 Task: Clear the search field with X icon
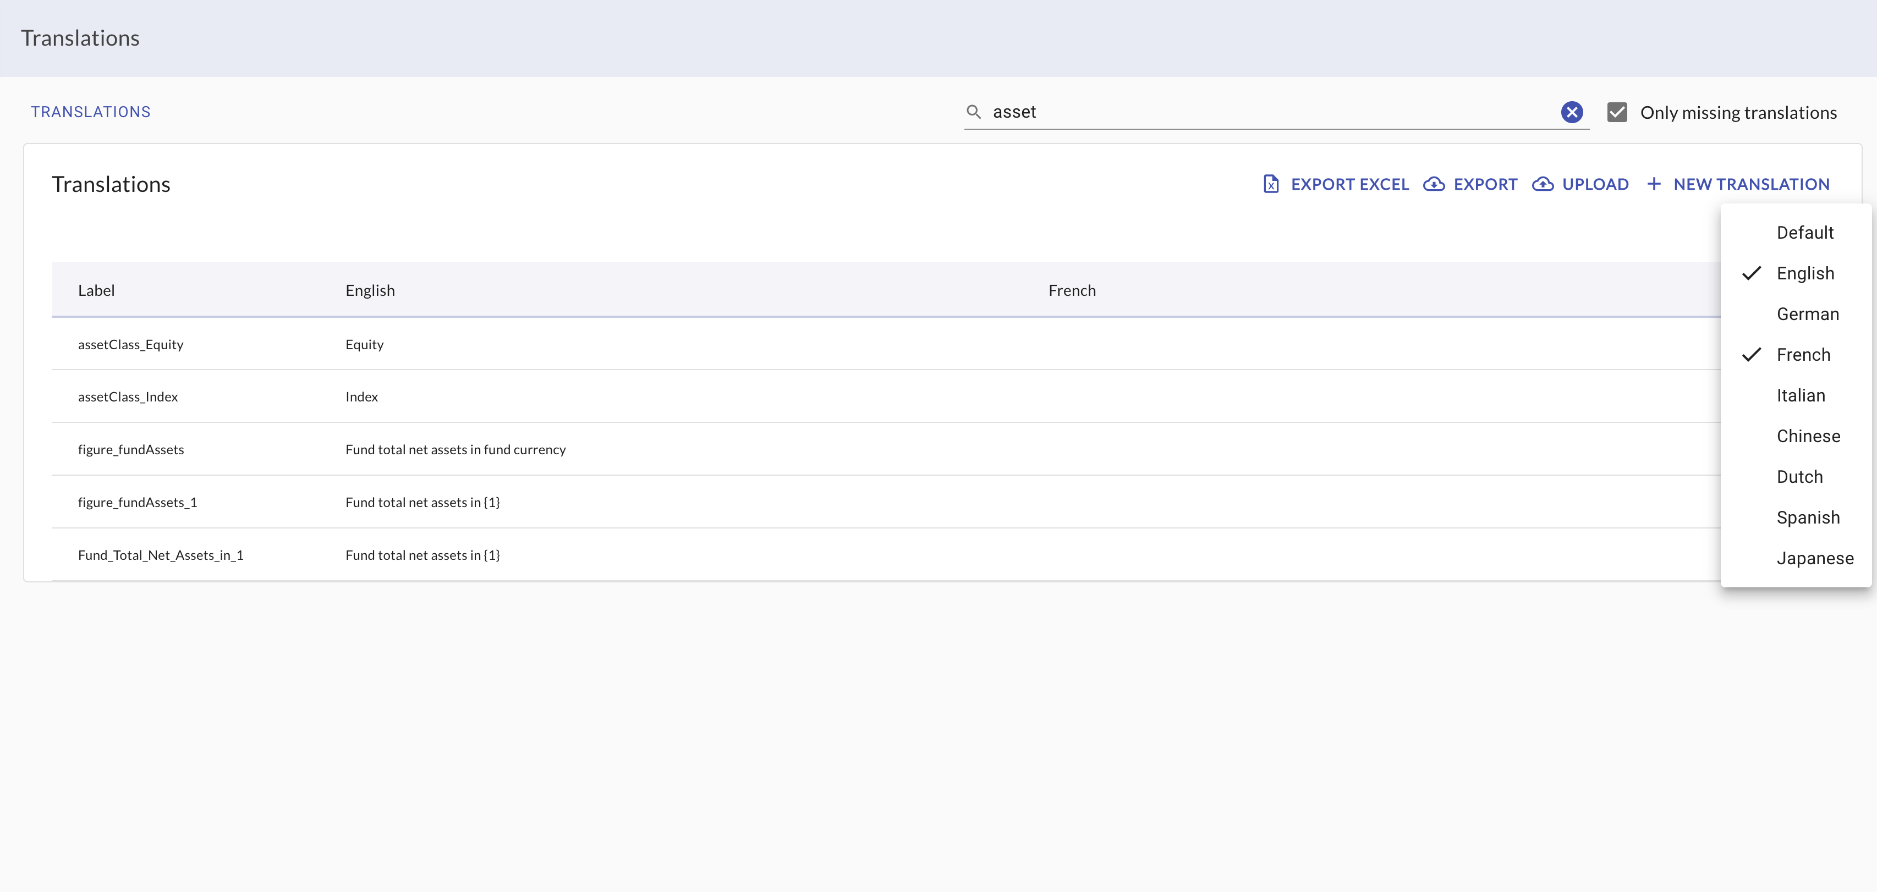1572,112
